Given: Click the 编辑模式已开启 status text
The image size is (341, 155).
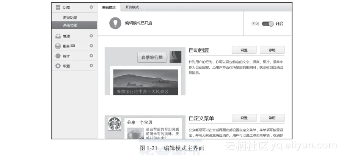Looking at the screenshot, I should pyautogui.click(x=138, y=23).
